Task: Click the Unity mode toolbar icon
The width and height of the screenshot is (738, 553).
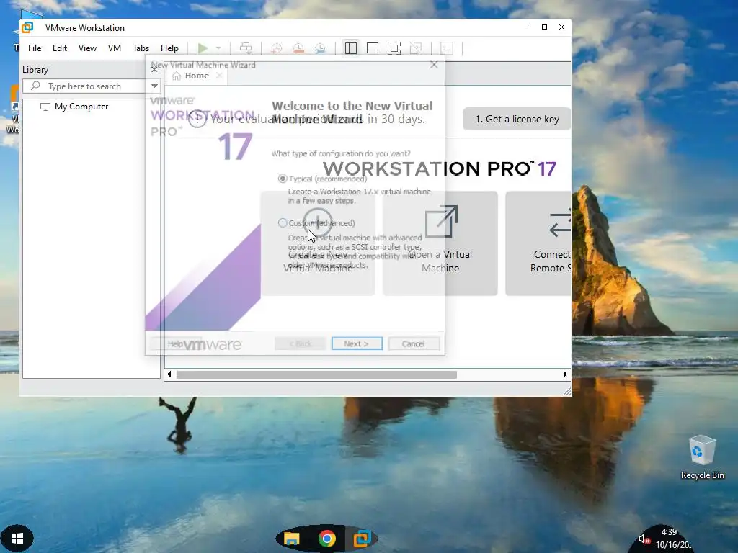Action: [416, 48]
